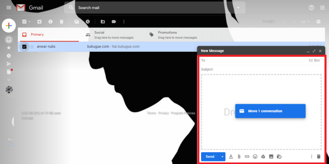Viewport: 329px width, 164px height.
Task: Open search options dropdown arrow
Action: pyautogui.click(x=238, y=8)
